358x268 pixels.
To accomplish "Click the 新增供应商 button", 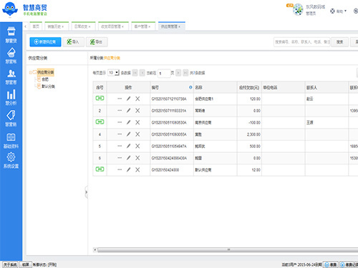I will pos(45,42).
